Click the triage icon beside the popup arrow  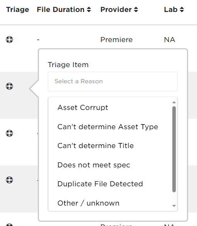pyautogui.click(x=9, y=86)
